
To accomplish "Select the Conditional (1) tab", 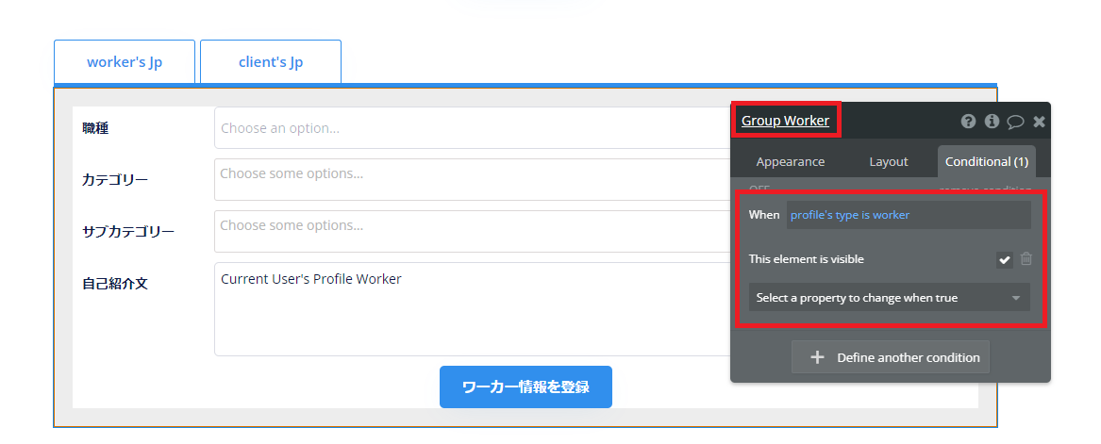I will tap(987, 162).
